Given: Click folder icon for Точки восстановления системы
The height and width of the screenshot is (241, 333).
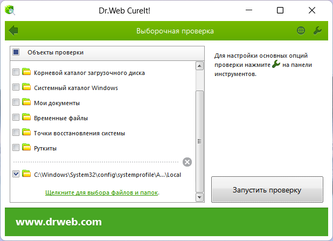Looking at the screenshot, I should point(26,132).
